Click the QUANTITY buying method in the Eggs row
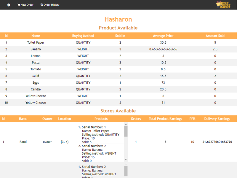This screenshot has height=178, width=237. coord(83,83)
